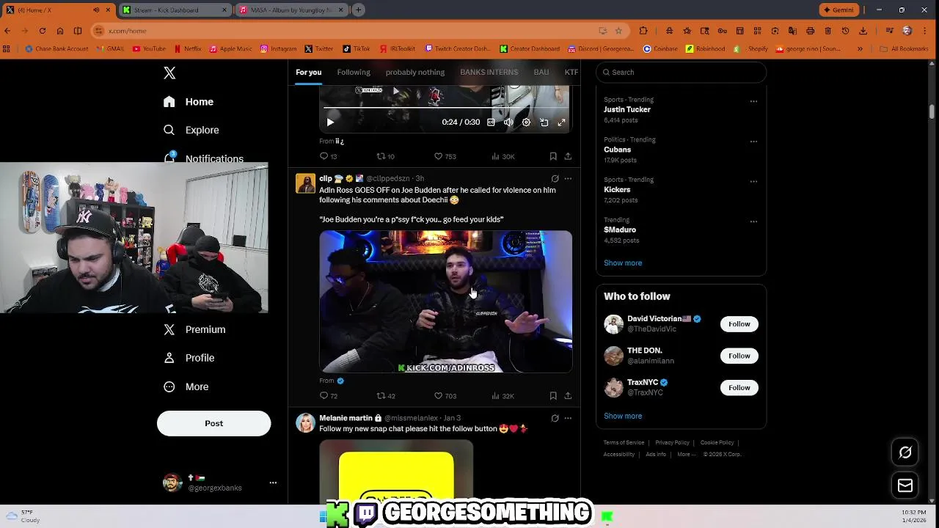The image size is (939, 528).
Task: Open the Justin Tucker trending topic
Action: click(627, 109)
